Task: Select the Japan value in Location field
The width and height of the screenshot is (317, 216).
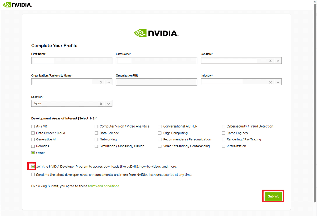Action: tap(37, 104)
